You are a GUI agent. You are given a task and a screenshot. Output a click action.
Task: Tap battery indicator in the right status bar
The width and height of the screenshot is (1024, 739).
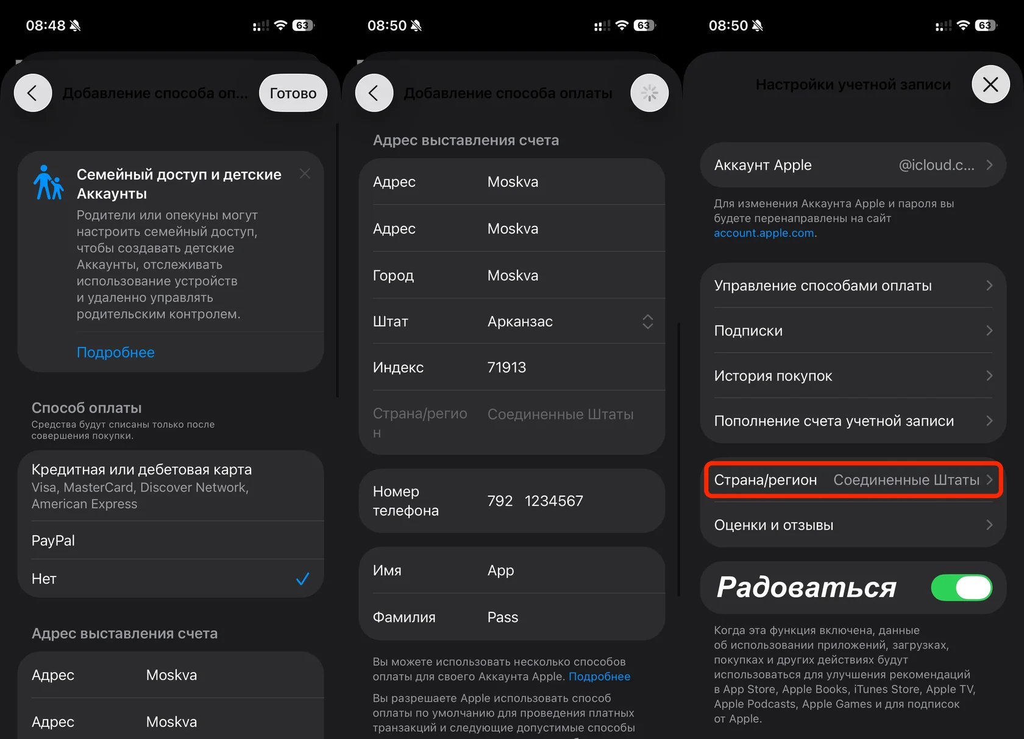point(985,26)
